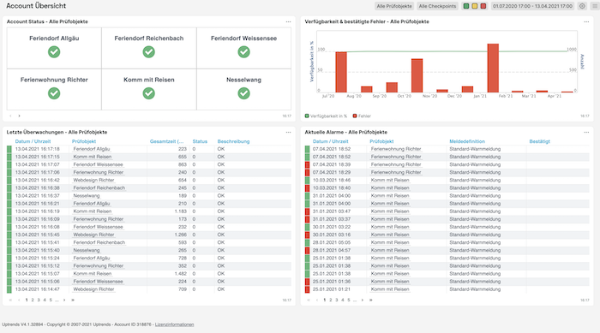Go to page 4 of Aktuelle Alarme
Image resolution: width=600 pixels, height=333 pixels.
pos(343,300)
